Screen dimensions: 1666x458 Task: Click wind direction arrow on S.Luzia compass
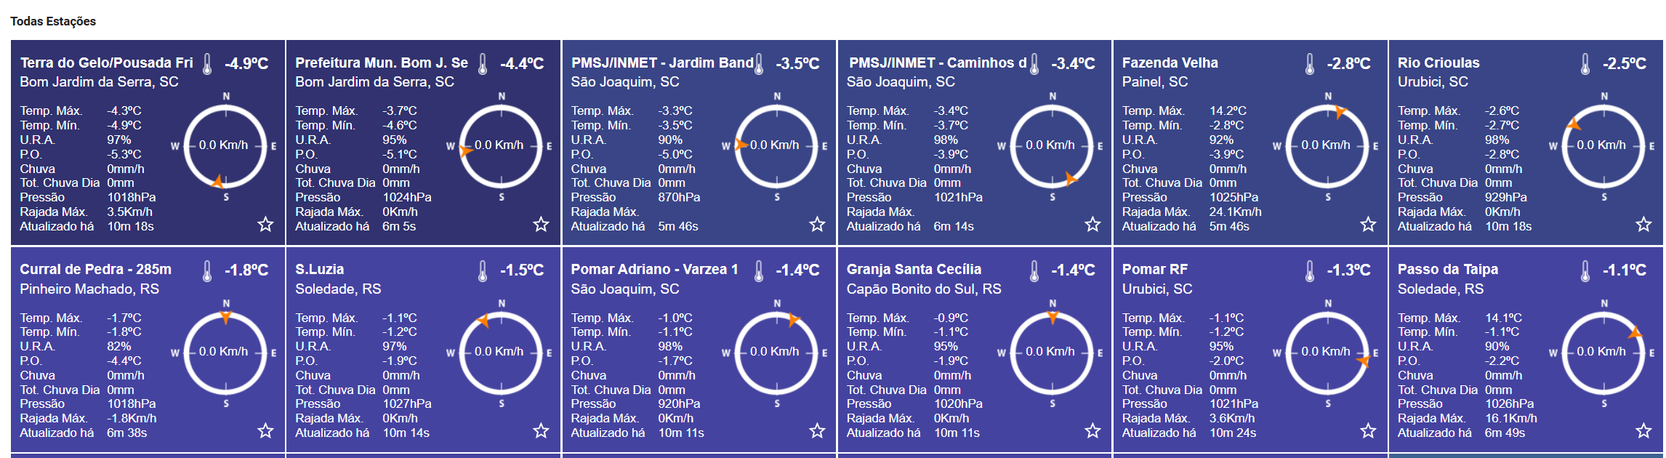pos(483,321)
